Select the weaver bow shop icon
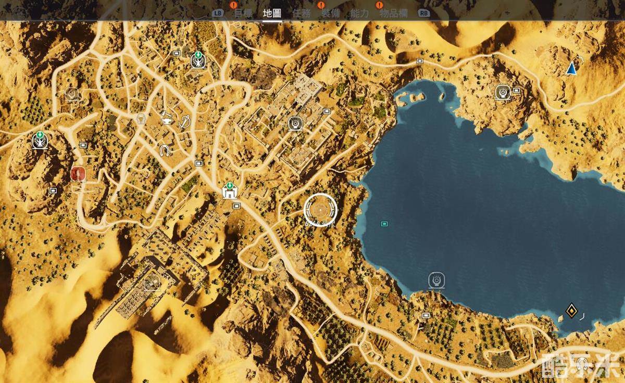 click(185, 122)
